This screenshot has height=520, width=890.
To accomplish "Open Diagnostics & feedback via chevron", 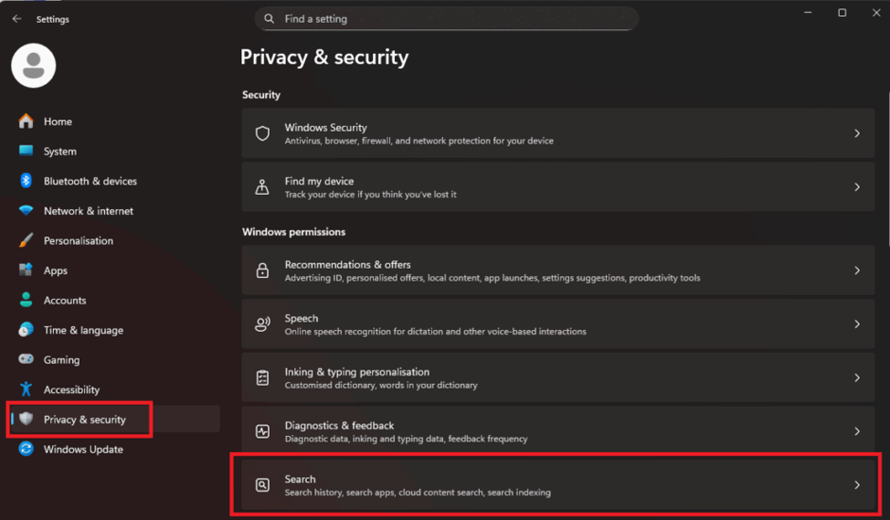I will pyautogui.click(x=857, y=431).
